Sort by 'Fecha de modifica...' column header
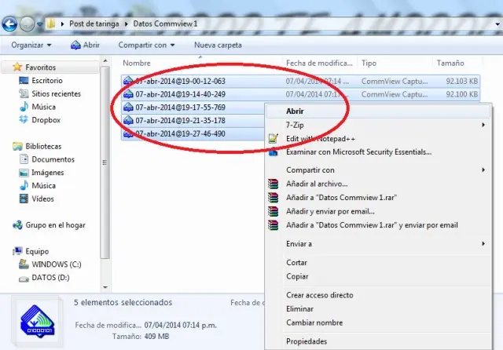The image size is (503, 350). click(x=319, y=63)
